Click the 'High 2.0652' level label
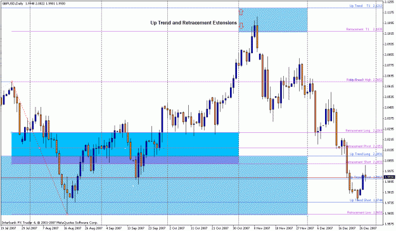Viewport: 396px width, 231px height. point(364,80)
